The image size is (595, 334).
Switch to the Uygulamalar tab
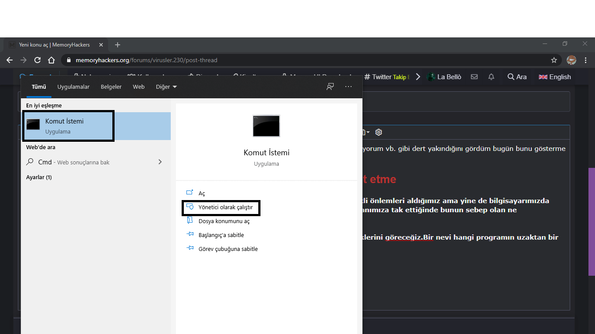pyautogui.click(x=74, y=87)
